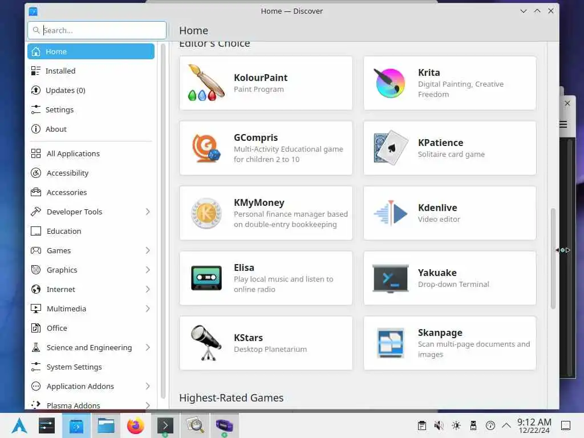Open Updates (0) page
The height and width of the screenshot is (438, 584).
[91, 90]
